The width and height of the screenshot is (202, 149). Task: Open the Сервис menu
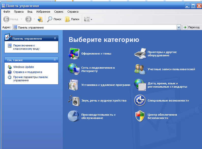point(59,12)
